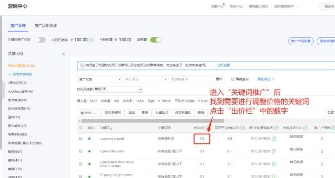Viewport: 335px width, 178px height.
Task: Click the 推广产品设置 button
Action: click(301, 41)
